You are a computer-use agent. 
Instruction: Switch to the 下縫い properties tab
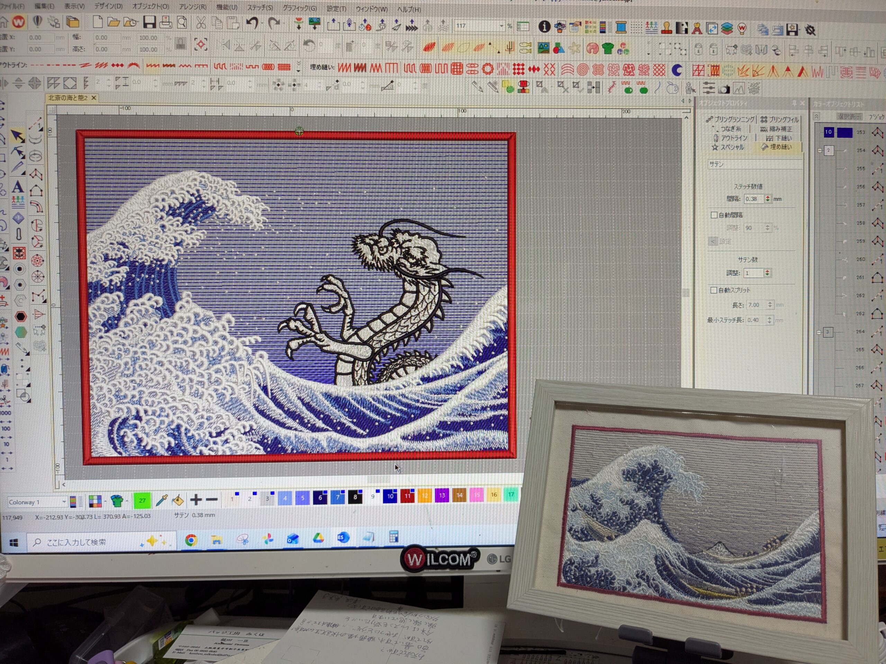[x=779, y=138]
